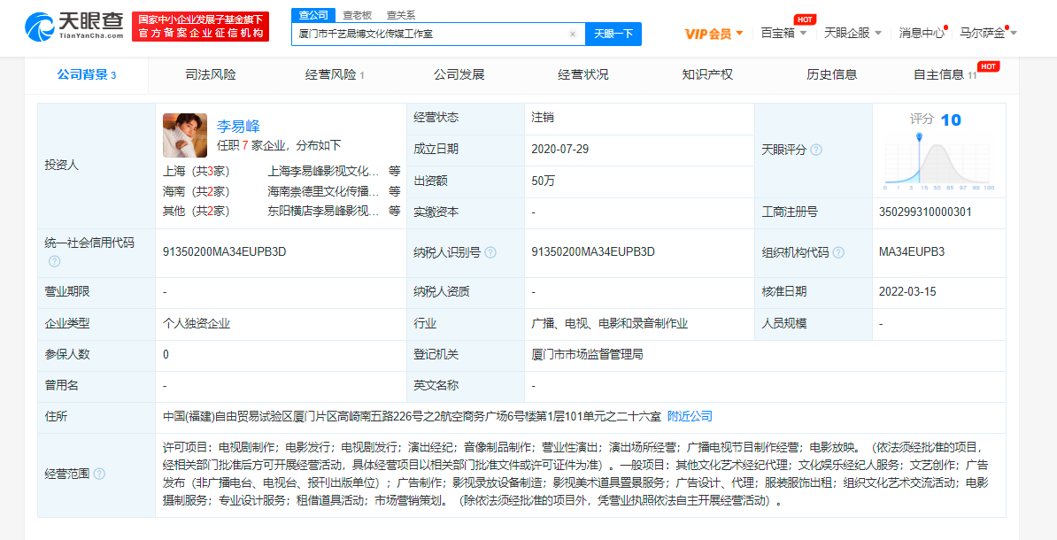
Task: Open investor 李易峰's avatar photo
Action: coord(185,135)
